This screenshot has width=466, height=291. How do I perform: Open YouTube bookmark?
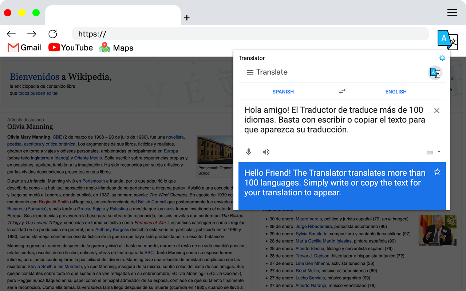[x=71, y=48]
